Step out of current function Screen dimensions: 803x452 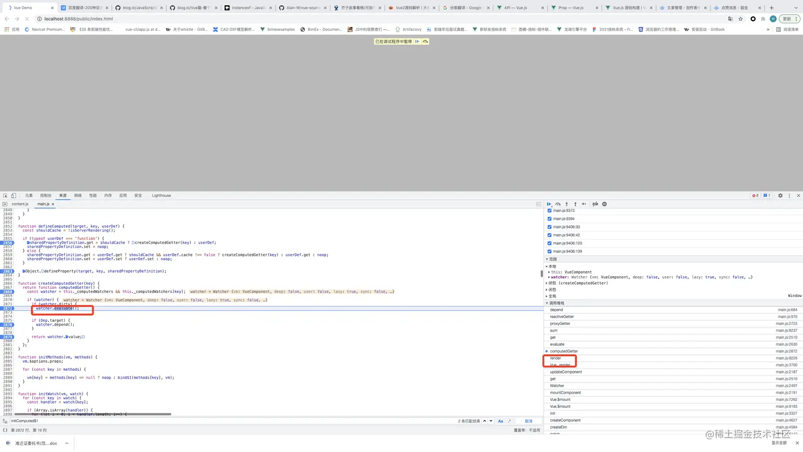[x=575, y=204]
